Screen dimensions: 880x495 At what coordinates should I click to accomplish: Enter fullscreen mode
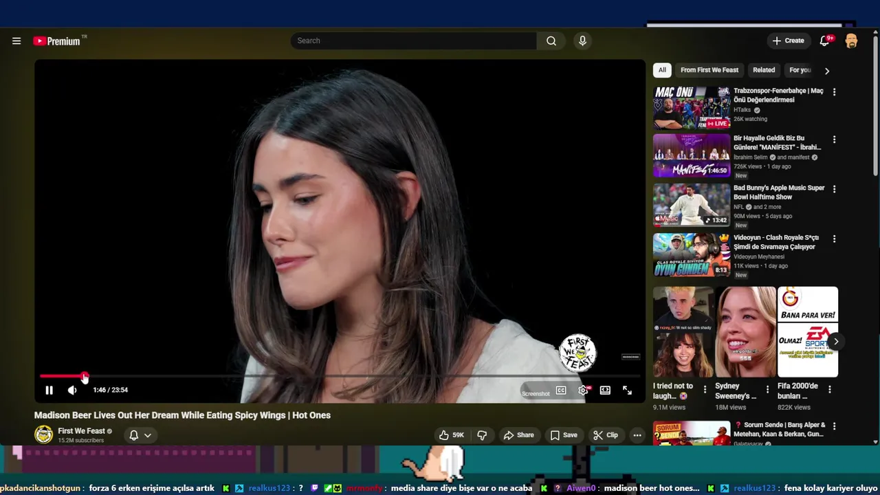point(627,390)
